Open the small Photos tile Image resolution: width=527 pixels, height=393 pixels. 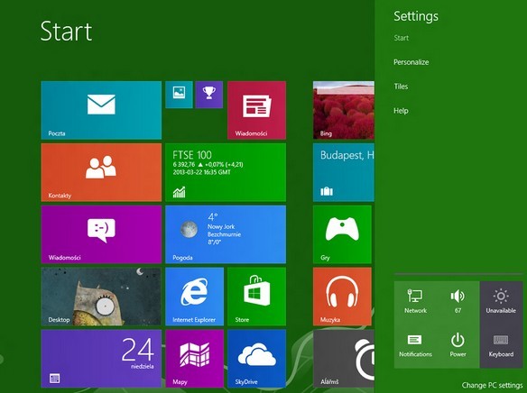click(x=179, y=95)
